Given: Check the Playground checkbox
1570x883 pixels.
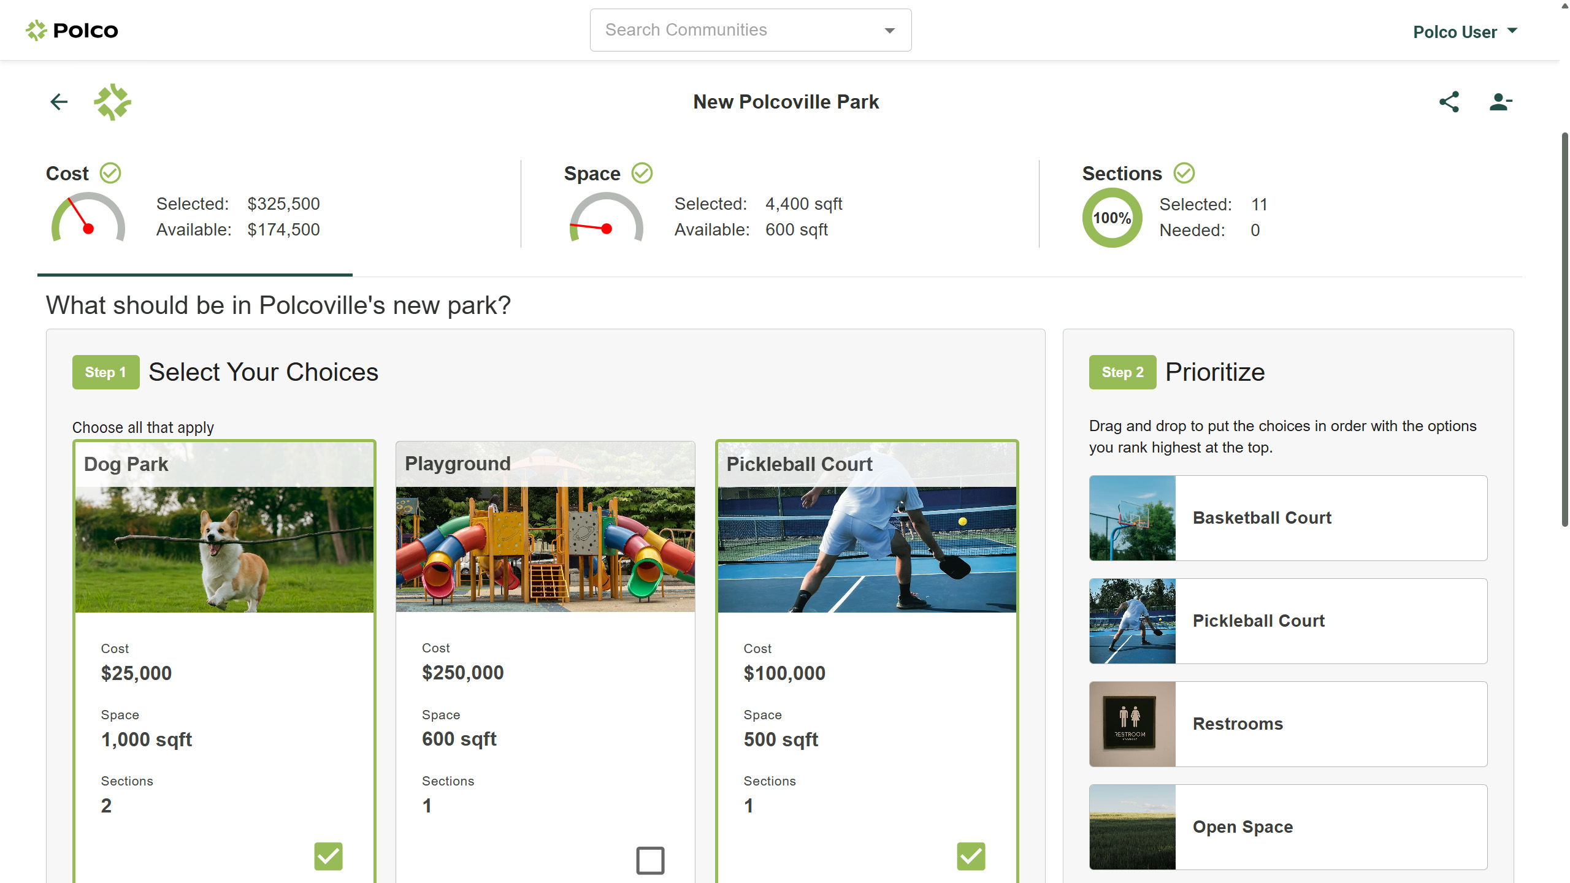Looking at the screenshot, I should tap(650, 860).
